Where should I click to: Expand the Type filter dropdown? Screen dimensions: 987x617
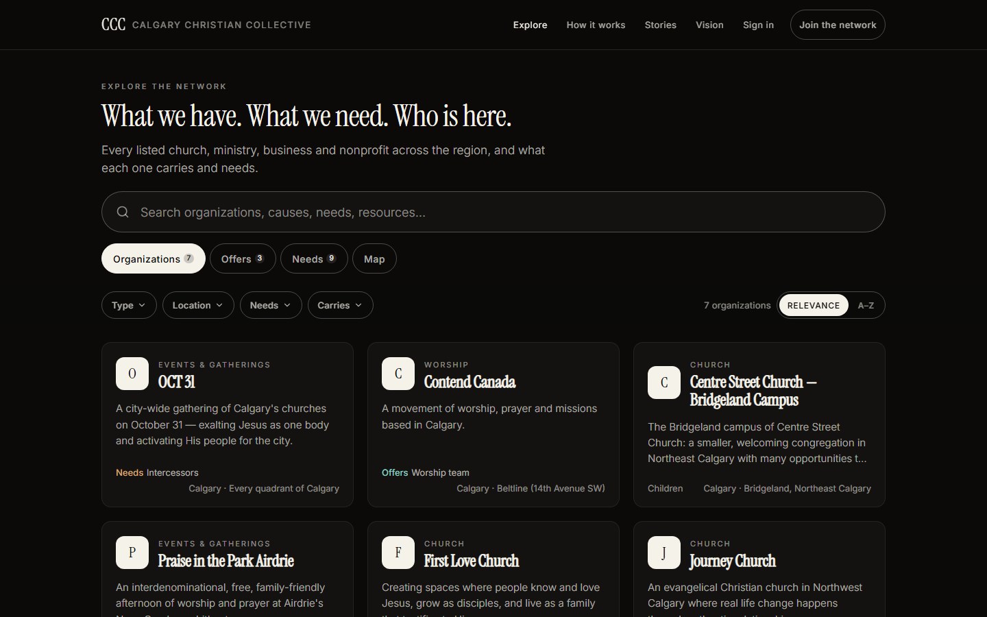click(129, 305)
